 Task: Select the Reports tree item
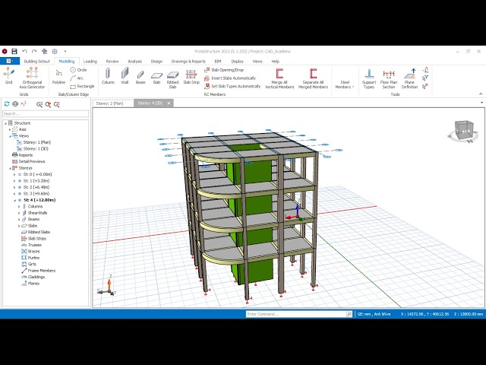tap(22, 155)
